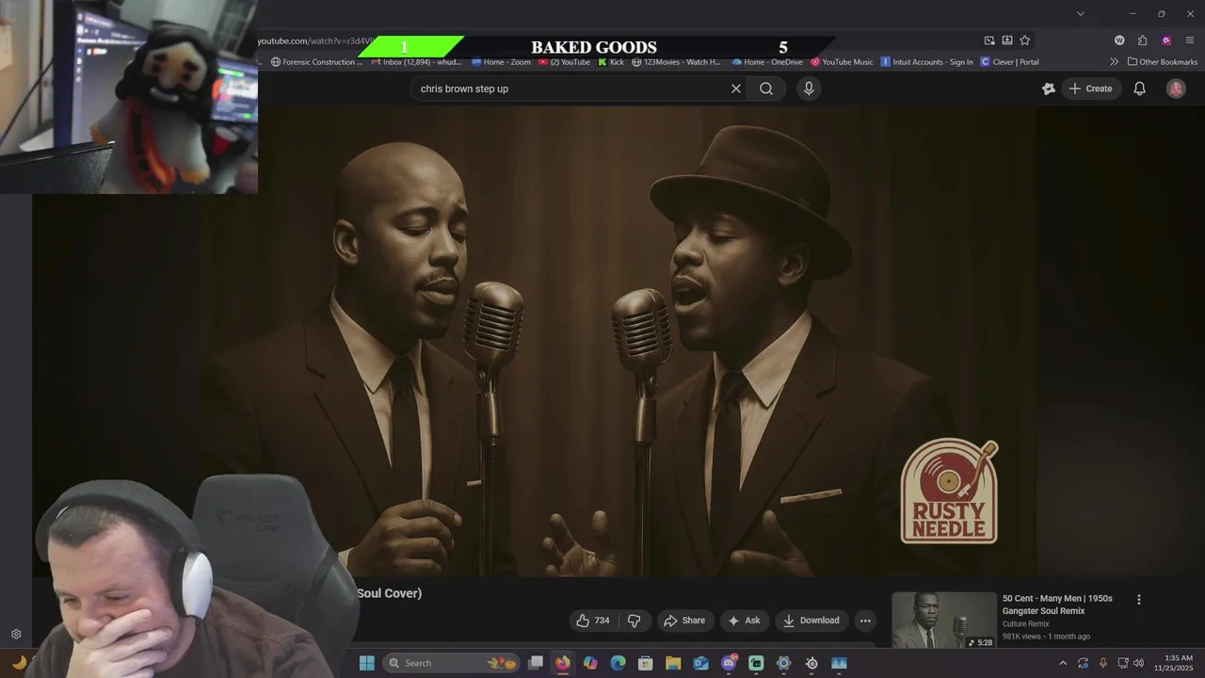Screen dimensions: 1205x678
Task: Open 50 Cent - Many Men title link
Action: click(x=1057, y=605)
